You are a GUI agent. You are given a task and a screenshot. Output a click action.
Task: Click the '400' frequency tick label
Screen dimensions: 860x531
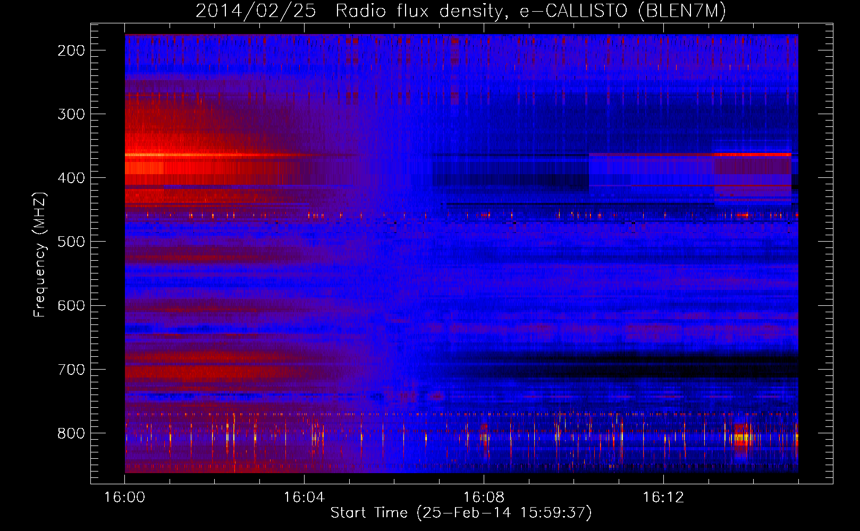71,178
